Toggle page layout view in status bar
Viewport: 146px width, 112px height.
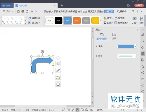point(77,110)
